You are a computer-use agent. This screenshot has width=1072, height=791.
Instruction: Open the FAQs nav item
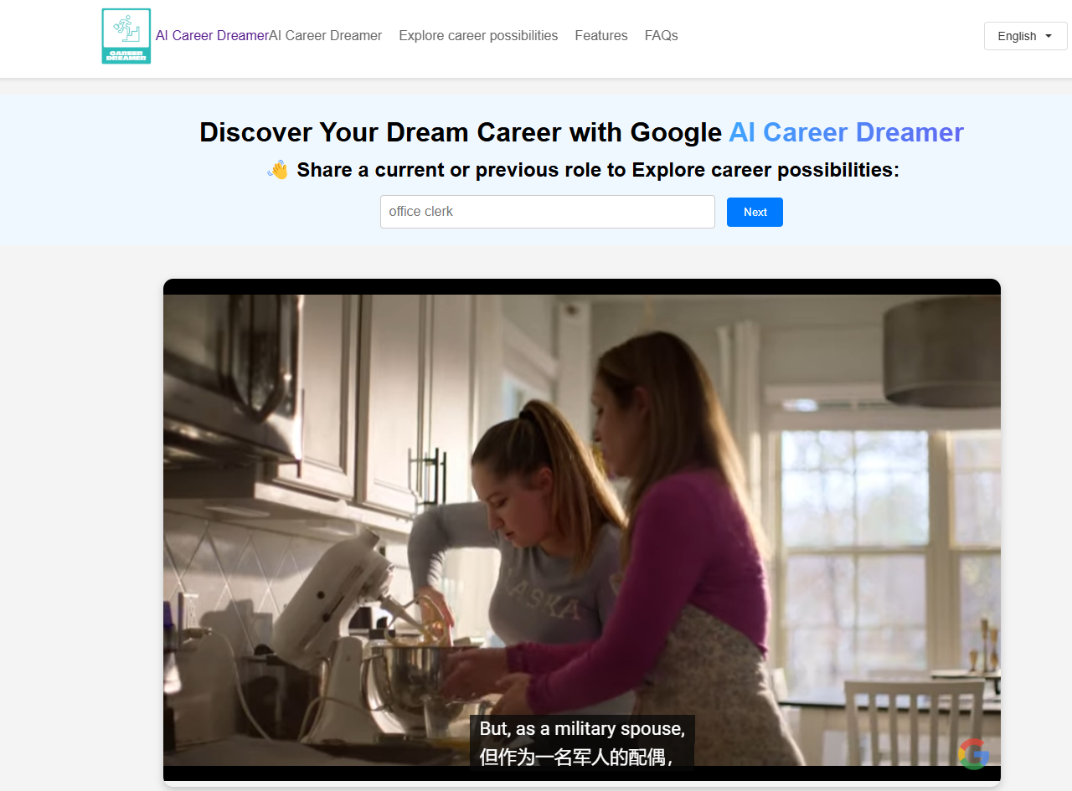(x=662, y=35)
